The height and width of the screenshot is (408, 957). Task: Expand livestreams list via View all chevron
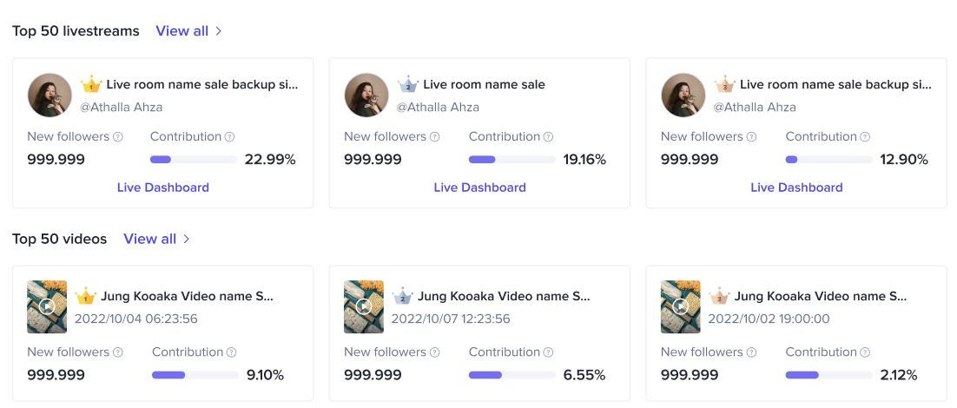(219, 31)
